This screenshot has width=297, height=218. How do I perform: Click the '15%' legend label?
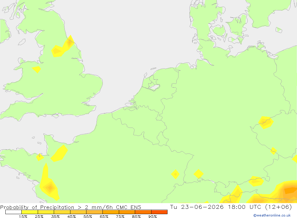(23, 217)
